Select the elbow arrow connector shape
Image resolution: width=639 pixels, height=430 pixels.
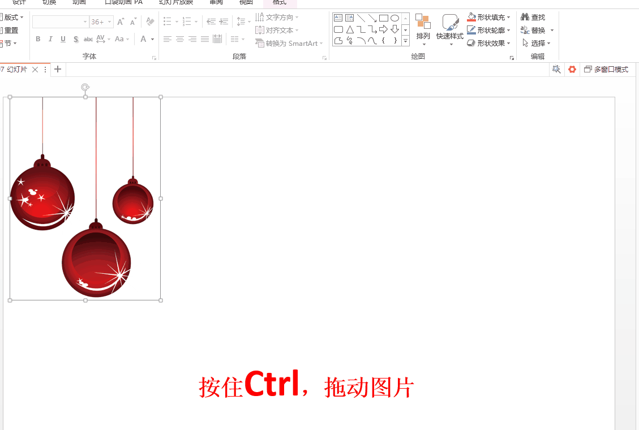point(372,29)
